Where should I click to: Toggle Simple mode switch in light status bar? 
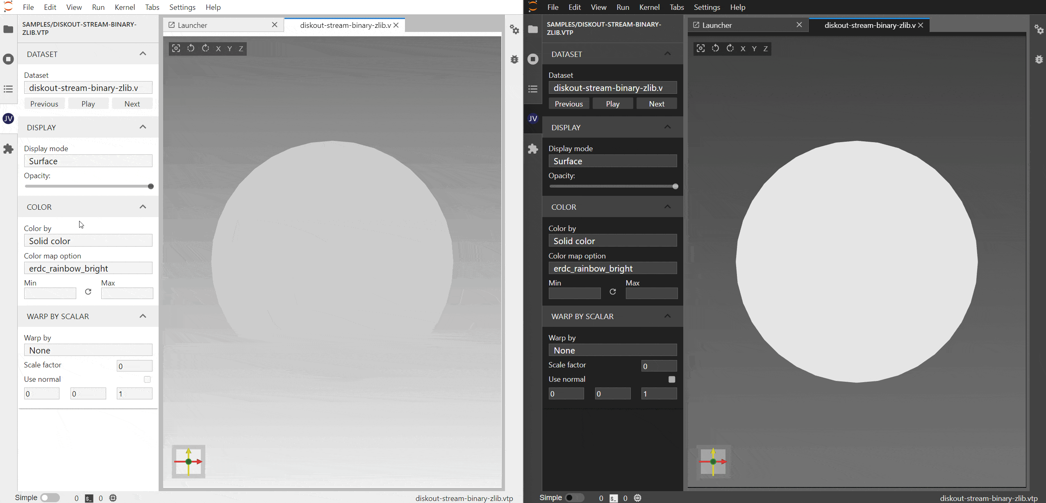click(50, 498)
